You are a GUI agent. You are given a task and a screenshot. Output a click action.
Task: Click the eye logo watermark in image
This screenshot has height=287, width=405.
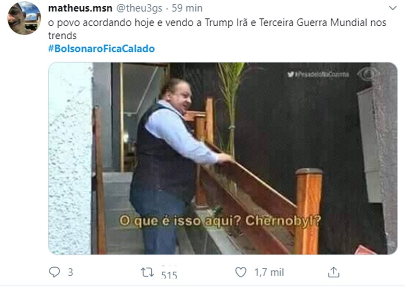[x=368, y=74]
